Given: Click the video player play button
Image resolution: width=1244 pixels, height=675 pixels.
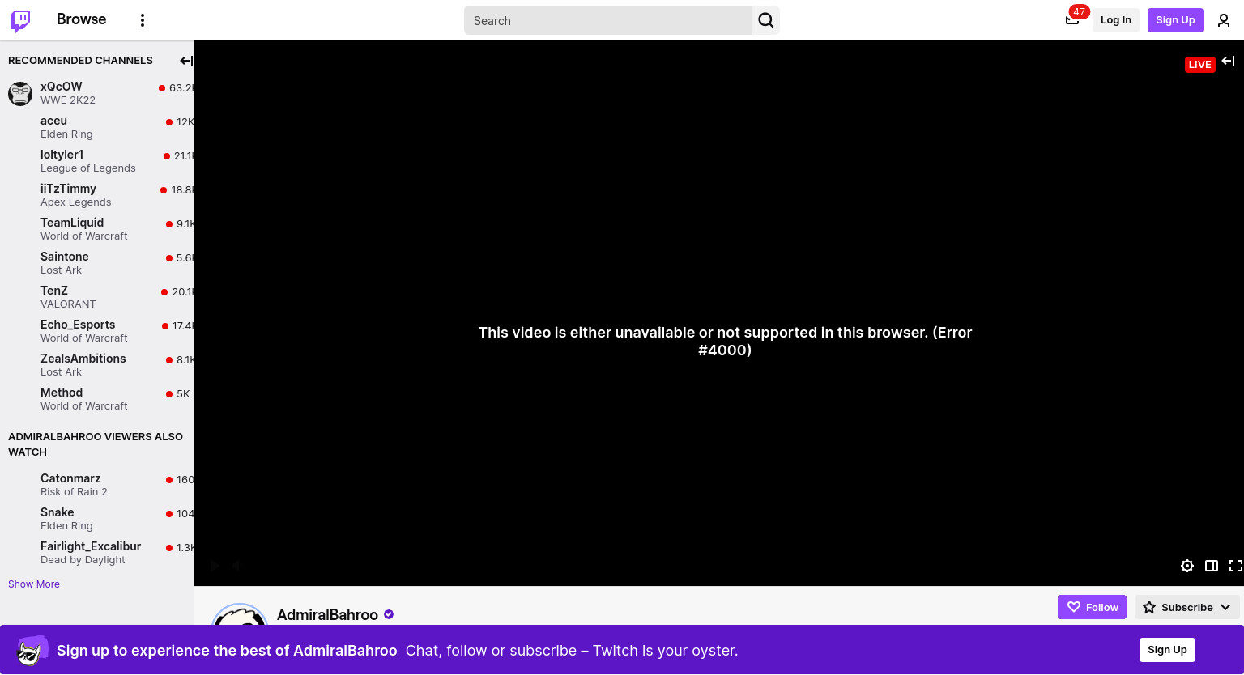Looking at the screenshot, I should point(215,566).
